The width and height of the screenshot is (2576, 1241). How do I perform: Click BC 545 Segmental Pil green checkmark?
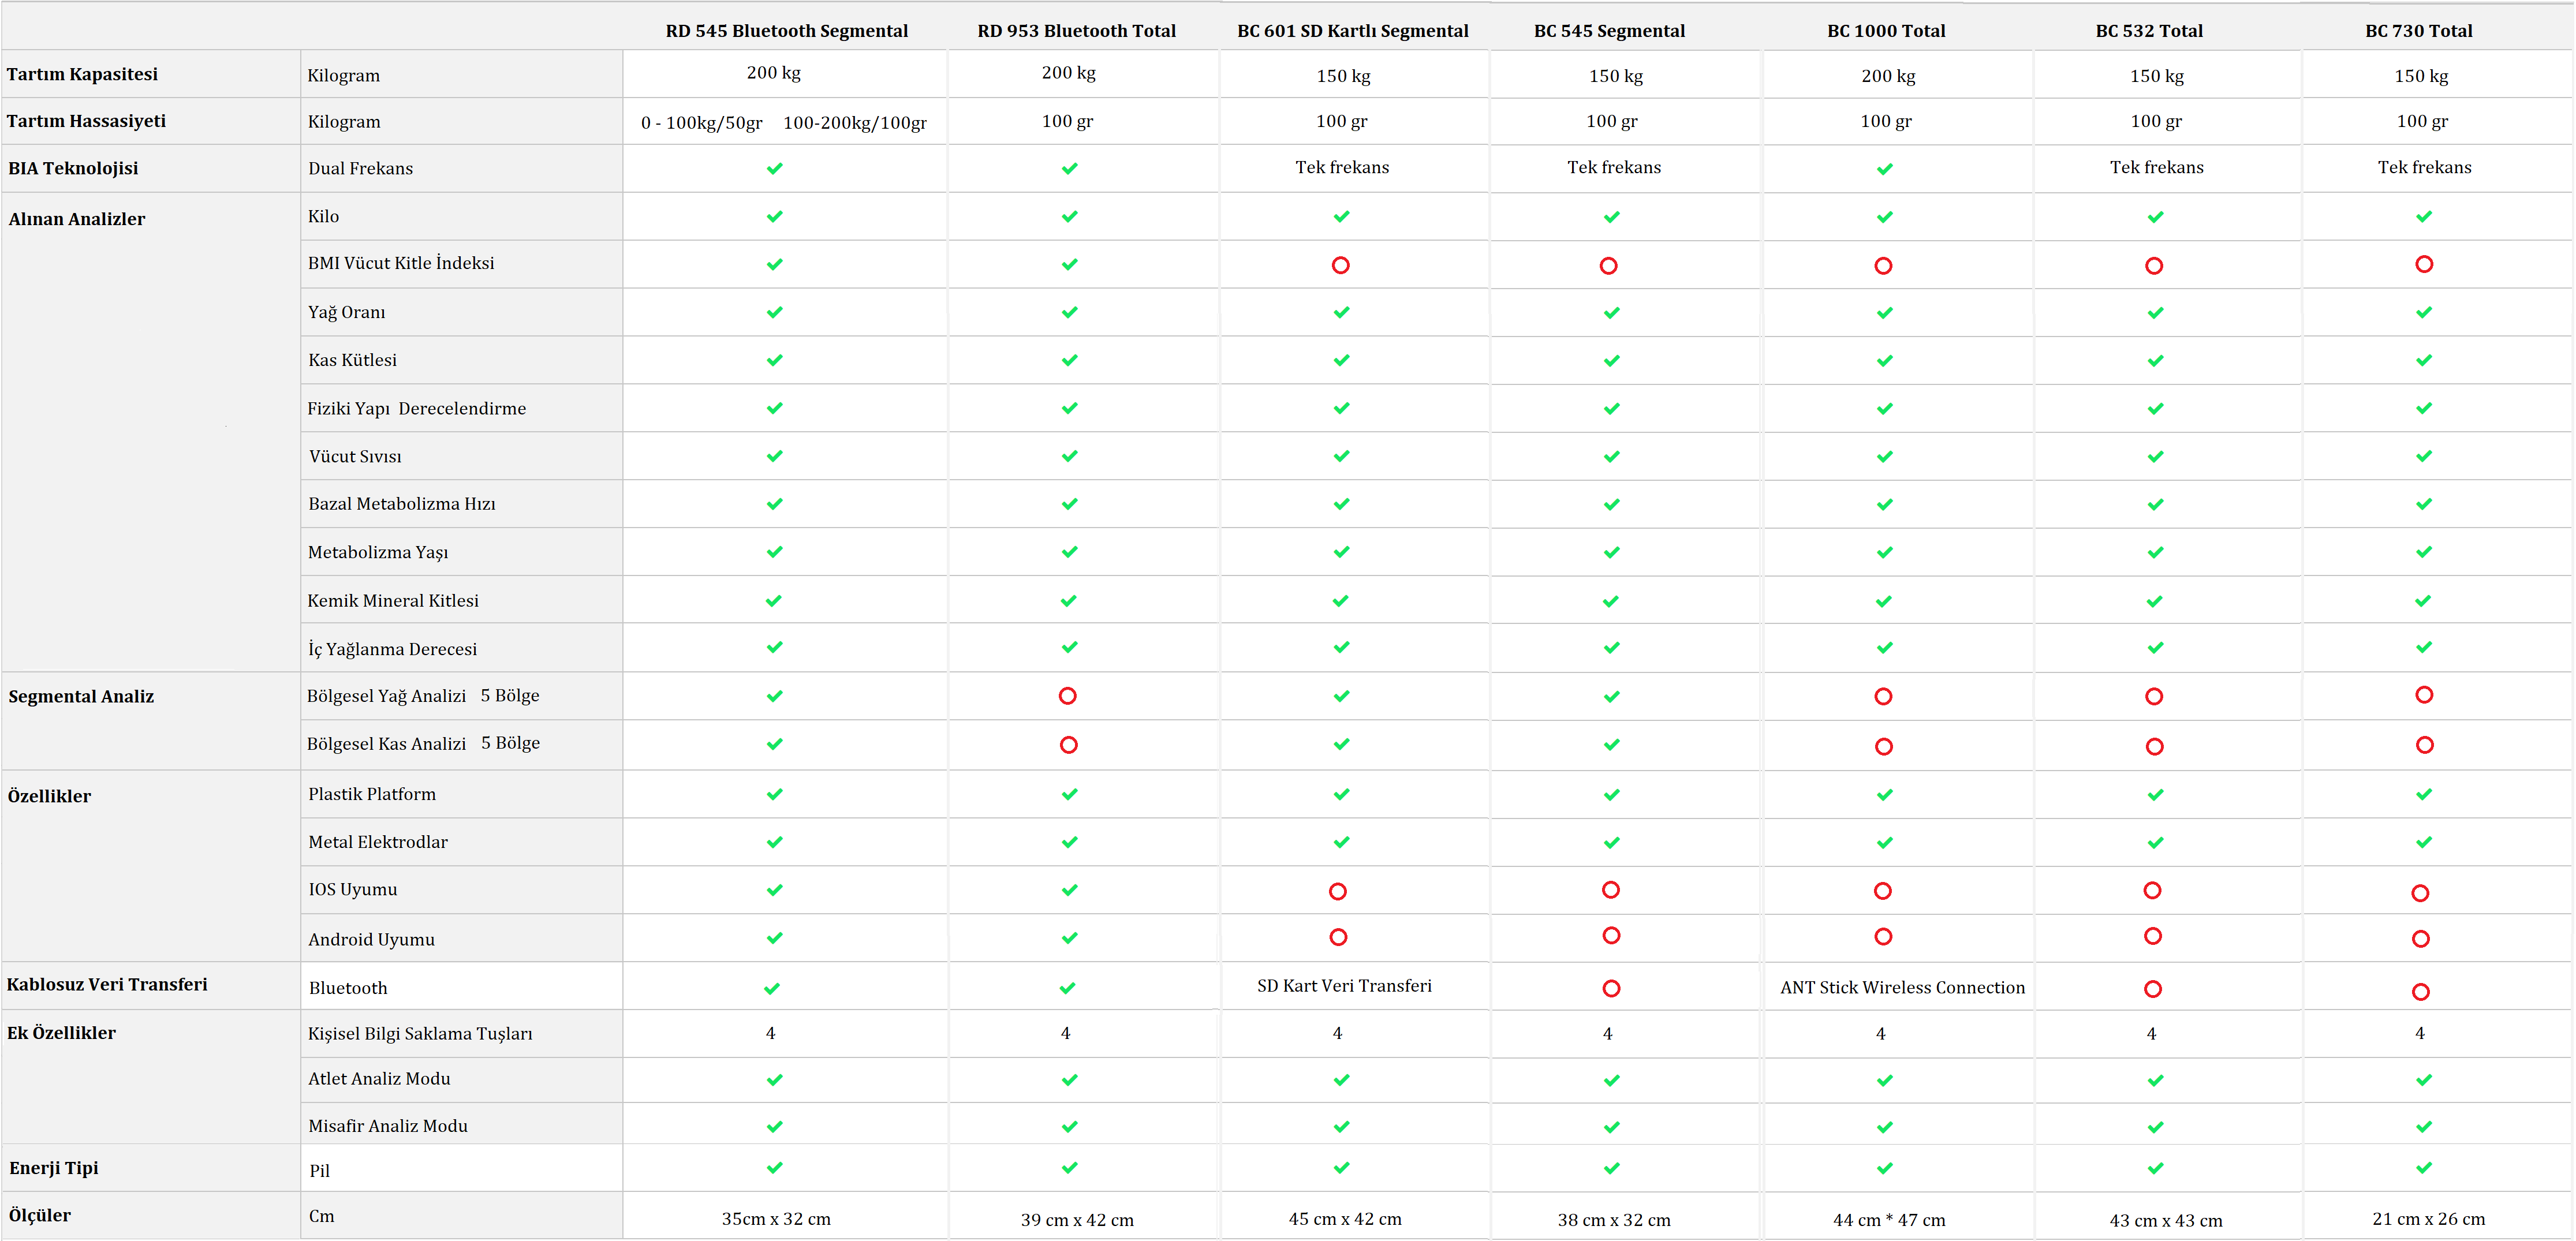coord(1611,1168)
